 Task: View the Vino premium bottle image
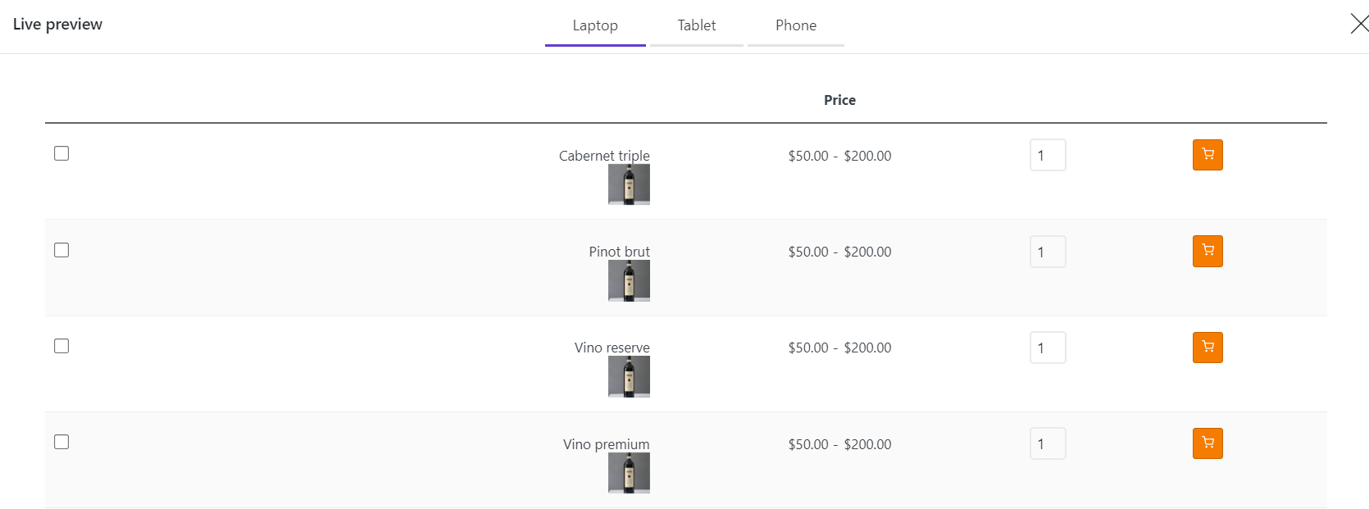[x=629, y=473]
